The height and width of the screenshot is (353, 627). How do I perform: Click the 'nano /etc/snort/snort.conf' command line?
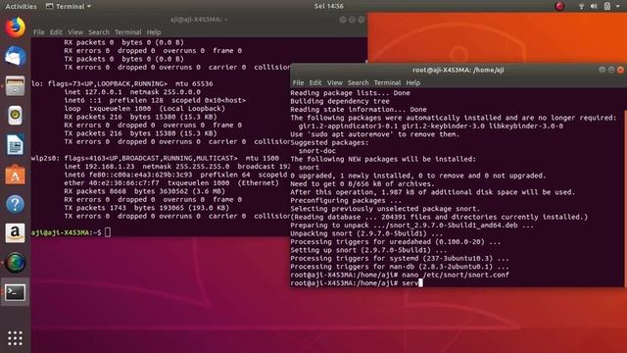click(456, 275)
